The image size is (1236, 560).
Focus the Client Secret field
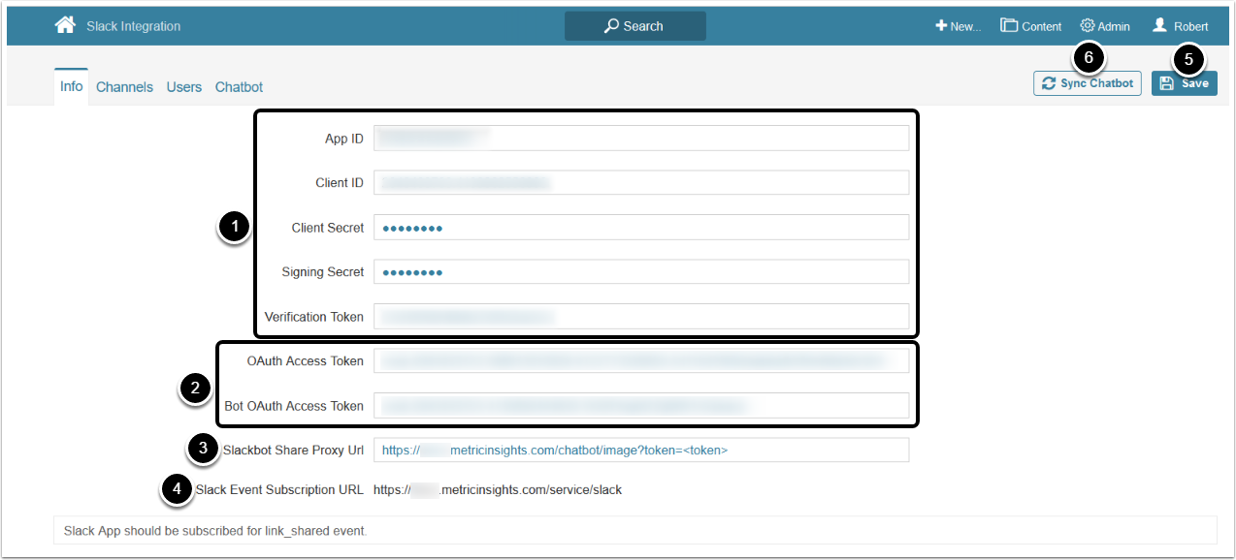point(641,228)
